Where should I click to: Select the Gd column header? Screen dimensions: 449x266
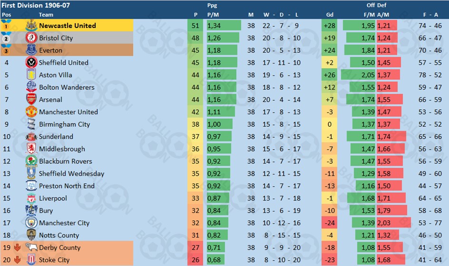[329, 15]
